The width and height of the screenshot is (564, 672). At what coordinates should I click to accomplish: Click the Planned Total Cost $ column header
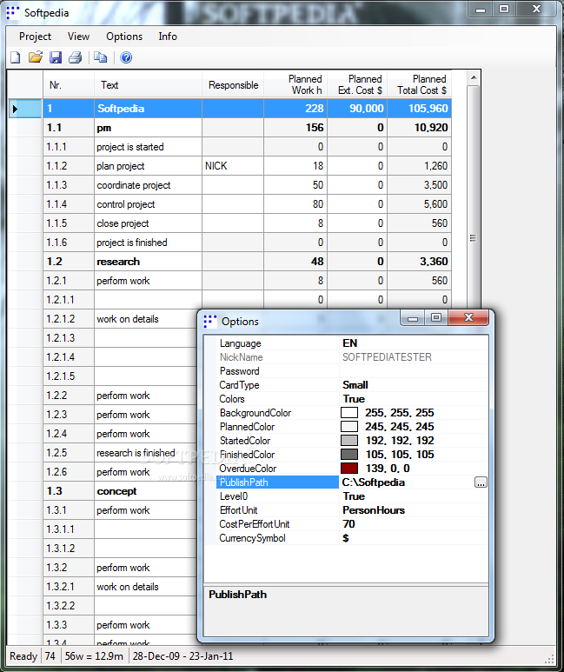[x=420, y=85]
